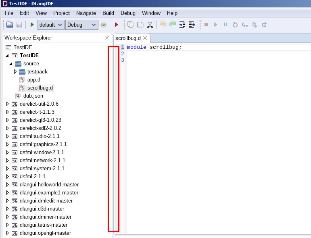Expand dlangui:tetris-master dependency
Image resolution: width=311 pixels, height=238 pixels.
[8, 225]
